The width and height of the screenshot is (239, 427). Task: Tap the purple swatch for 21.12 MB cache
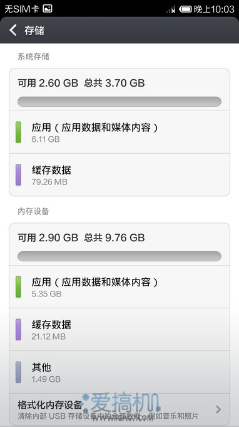pyautogui.click(x=18, y=330)
